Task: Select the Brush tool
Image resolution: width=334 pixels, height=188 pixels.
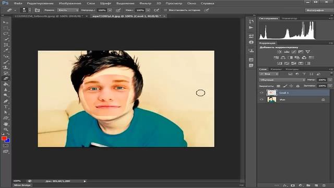Action: [x=6, y=62]
